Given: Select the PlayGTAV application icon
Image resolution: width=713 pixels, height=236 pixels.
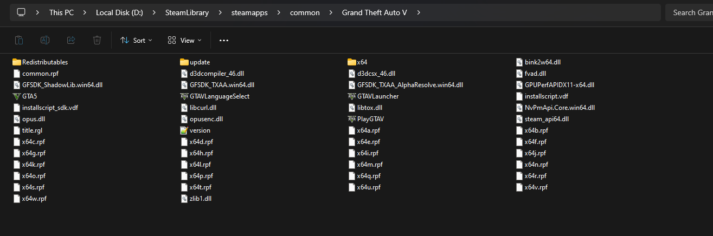Looking at the screenshot, I should click(352, 119).
